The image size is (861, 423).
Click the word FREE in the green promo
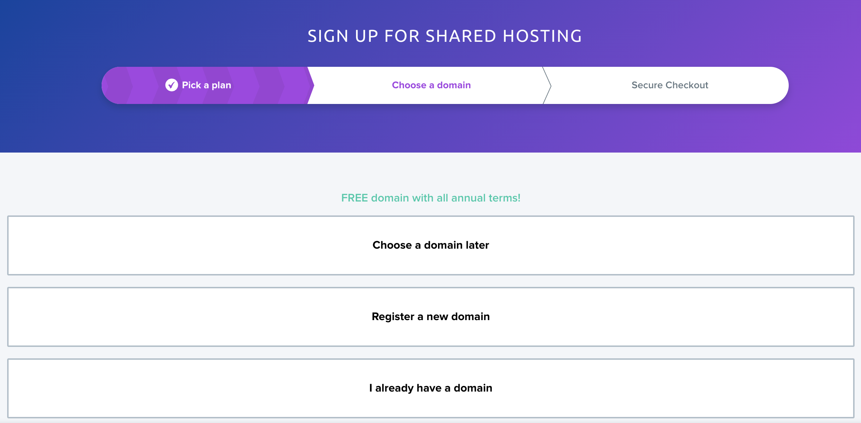point(354,198)
